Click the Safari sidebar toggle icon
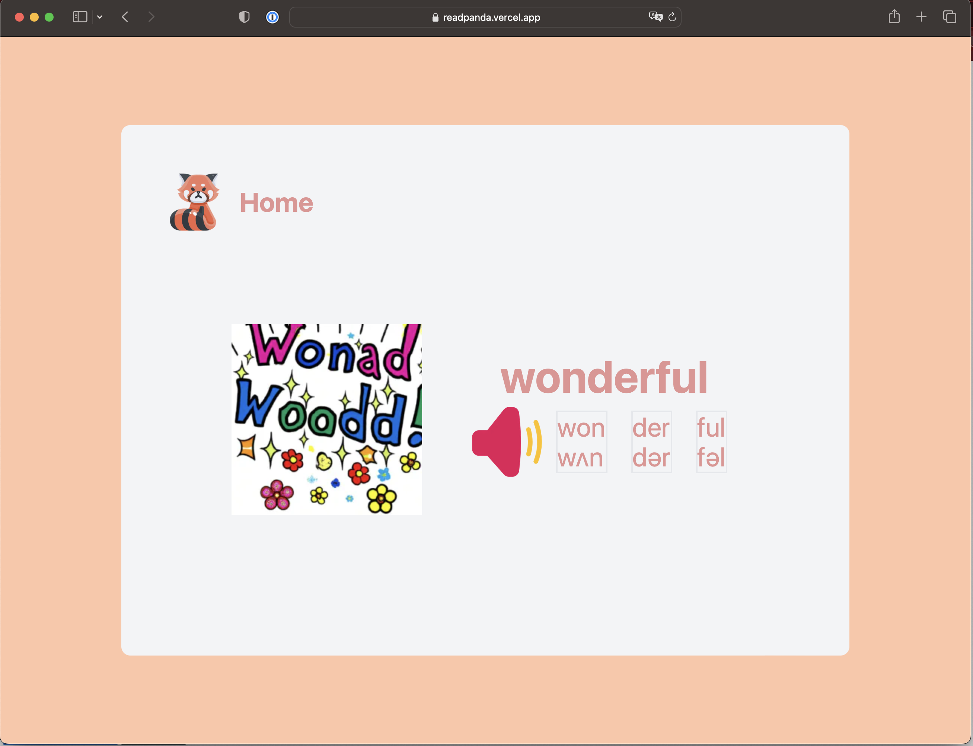The width and height of the screenshot is (973, 746). pos(80,17)
